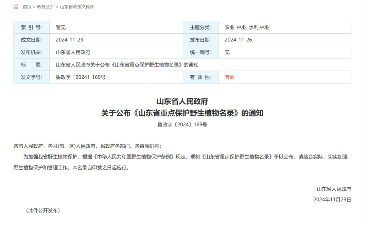Click the 成文日期 value 2024-11-23
Image resolution: width=367 pixels, height=225 pixels.
click(69, 40)
